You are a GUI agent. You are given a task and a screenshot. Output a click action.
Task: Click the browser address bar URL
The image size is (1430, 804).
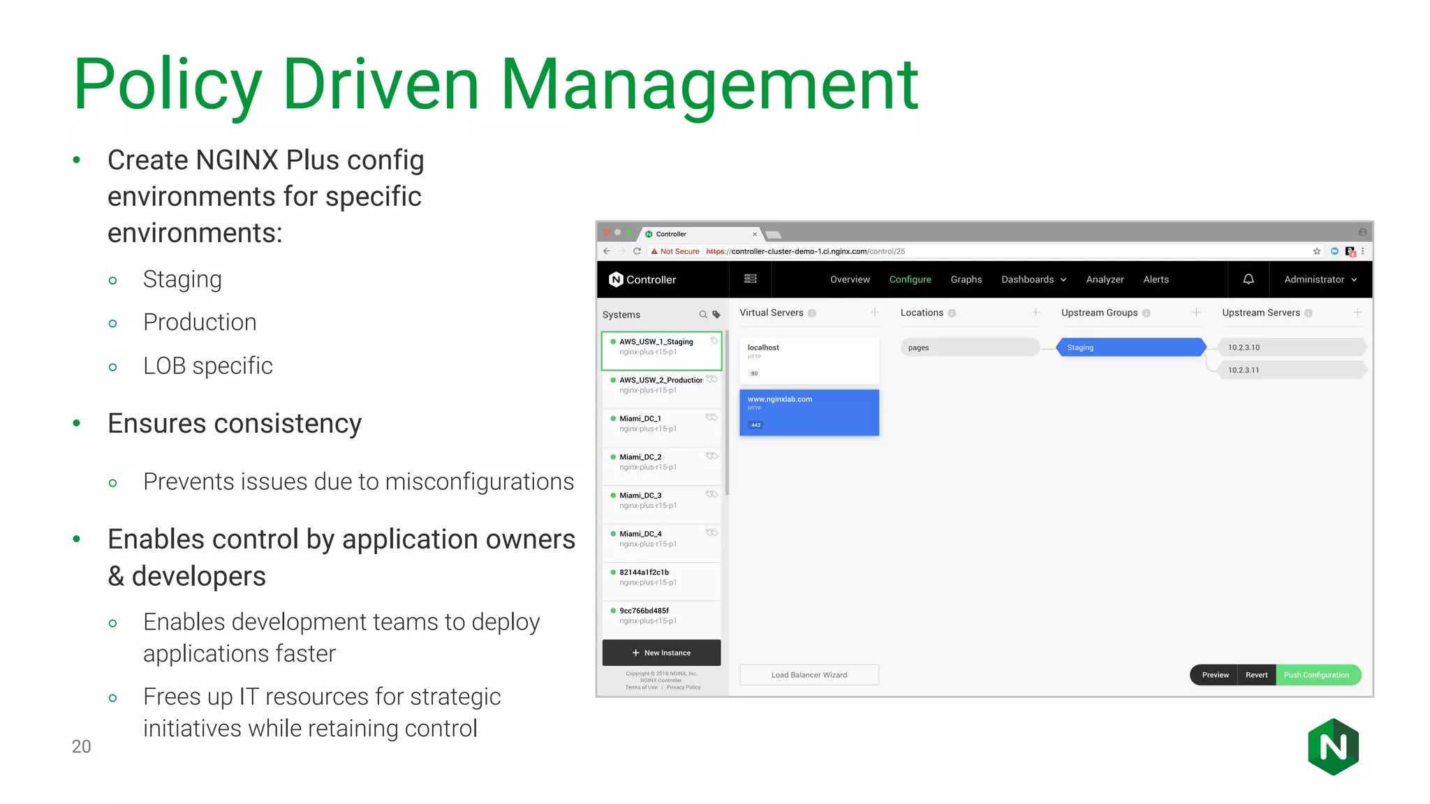805,251
